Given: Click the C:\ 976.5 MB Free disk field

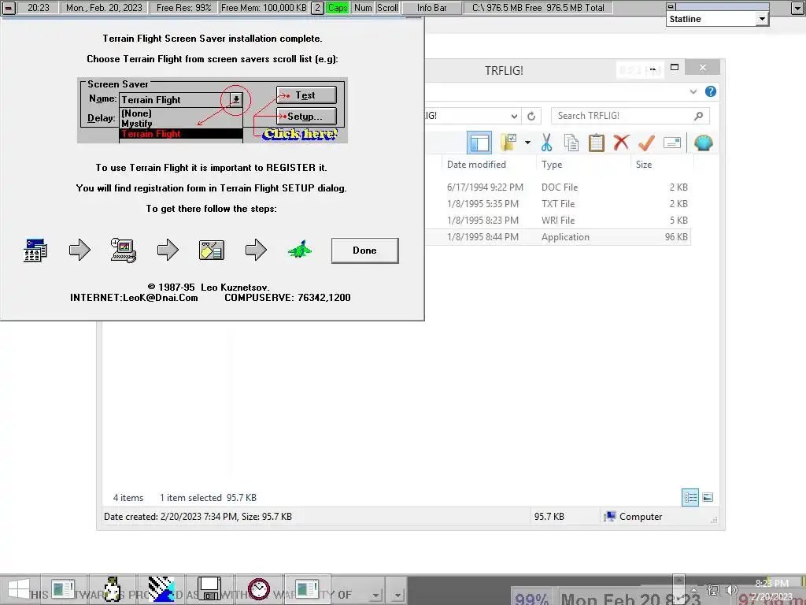Looking at the screenshot, I should pos(538,8).
